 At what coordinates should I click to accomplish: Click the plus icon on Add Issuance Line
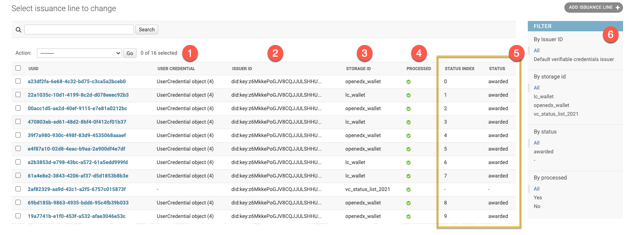[617, 8]
